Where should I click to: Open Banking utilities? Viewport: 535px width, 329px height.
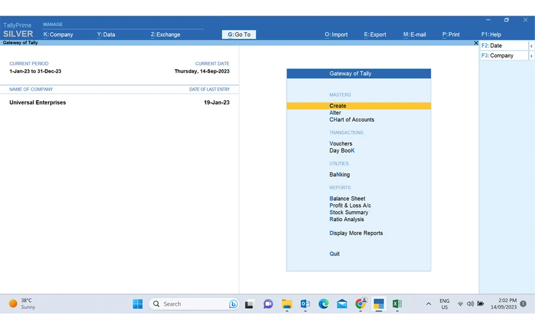pyautogui.click(x=340, y=175)
